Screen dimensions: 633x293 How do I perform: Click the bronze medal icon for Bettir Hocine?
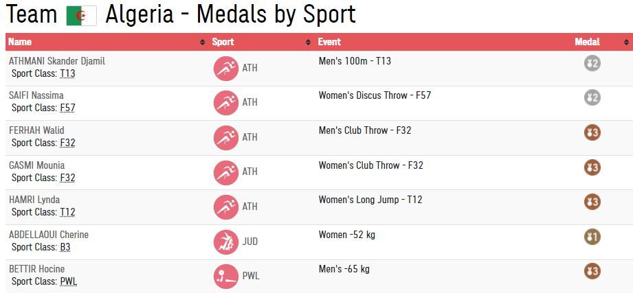(x=592, y=271)
